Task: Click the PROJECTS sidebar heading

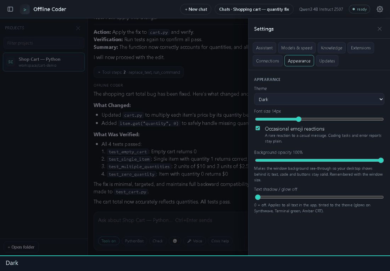Action: [15, 28]
